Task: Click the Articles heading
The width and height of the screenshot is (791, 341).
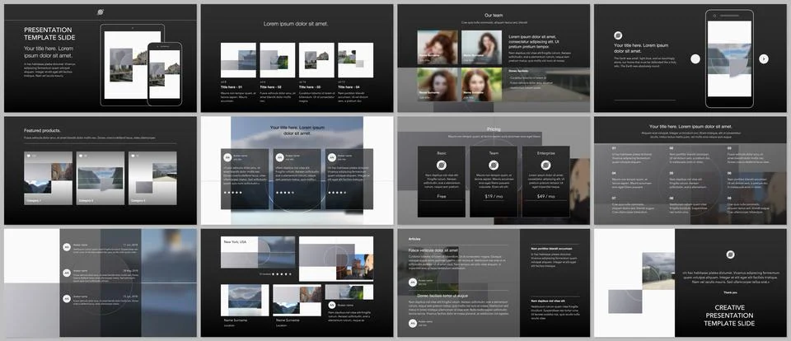Action: click(x=414, y=239)
